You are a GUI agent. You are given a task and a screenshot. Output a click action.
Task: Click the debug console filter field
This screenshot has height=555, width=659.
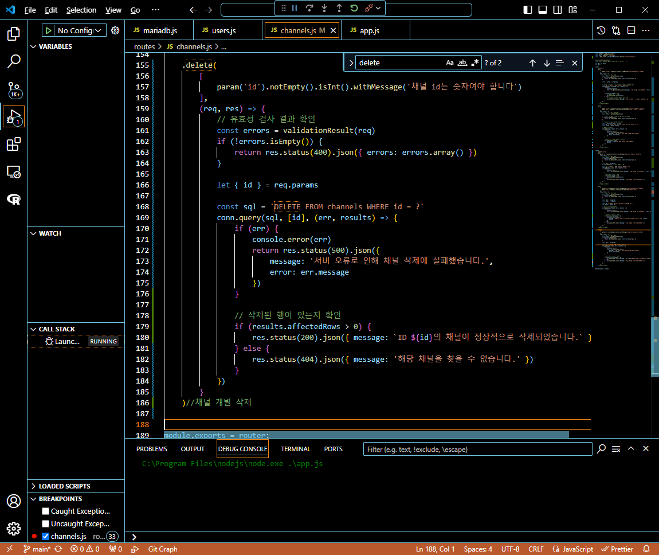click(477, 449)
